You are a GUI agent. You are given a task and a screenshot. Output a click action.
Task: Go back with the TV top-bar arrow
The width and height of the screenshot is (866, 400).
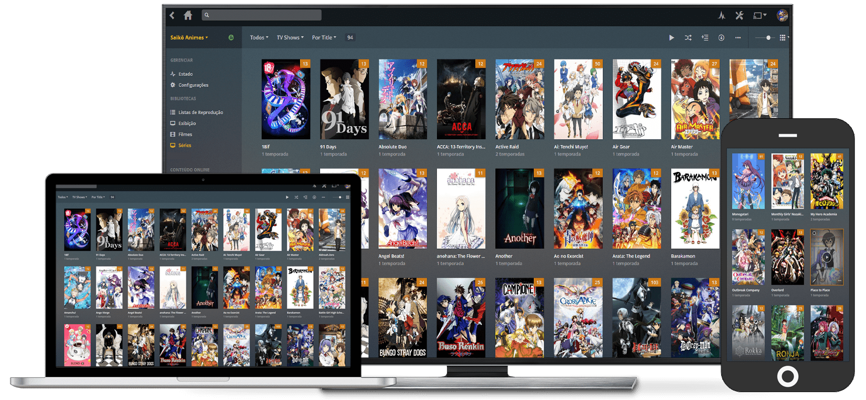pos(172,15)
